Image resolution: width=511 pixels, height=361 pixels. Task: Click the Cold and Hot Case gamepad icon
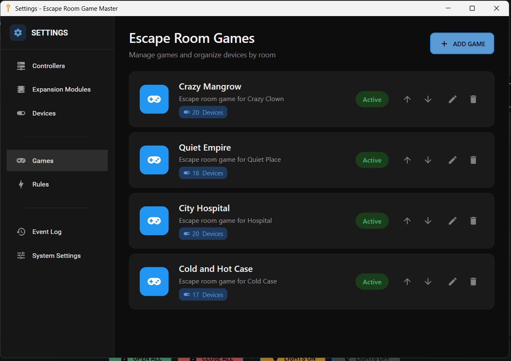click(154, 281)
